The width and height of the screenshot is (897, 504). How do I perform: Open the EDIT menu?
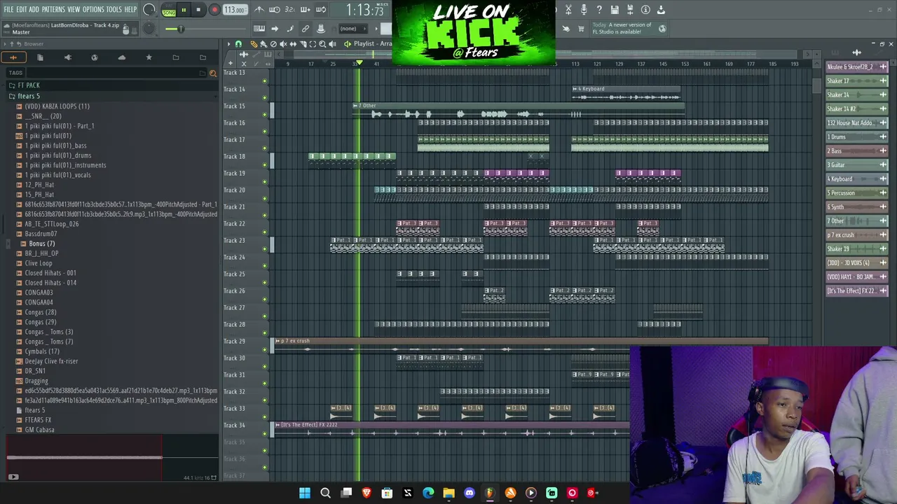coord(22,10)
